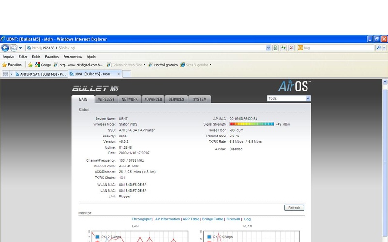The height and width of the screenshot is (242, 388).
Task: Open the Favoritos menu
Action: point(52,57)
